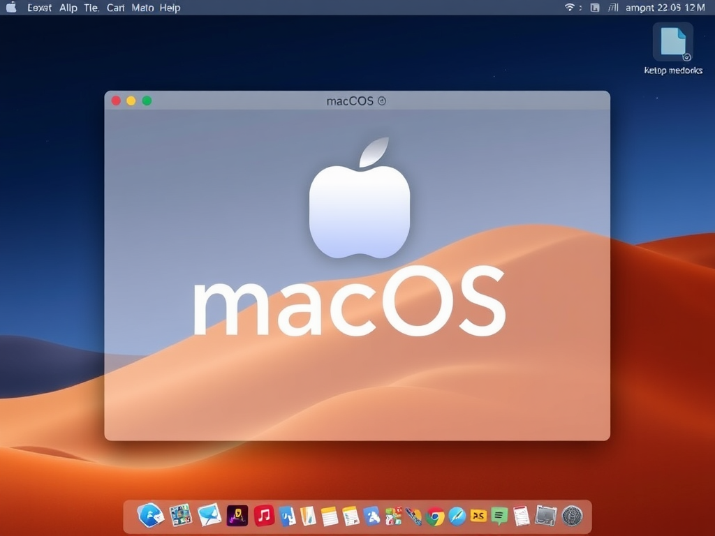Viewport: 715px width, 536px height.
Task: Open the Eexet menu
Action: (39, 8)
